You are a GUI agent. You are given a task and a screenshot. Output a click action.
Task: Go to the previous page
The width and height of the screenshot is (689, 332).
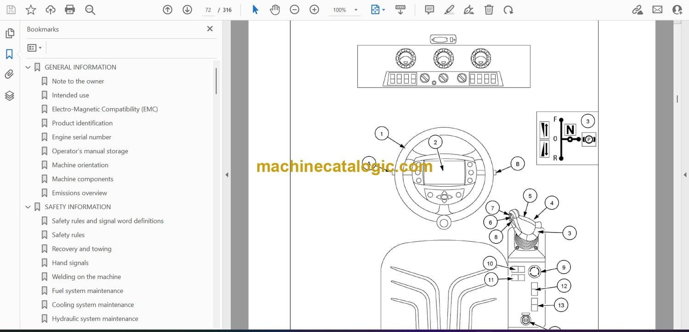click(168, 10)
